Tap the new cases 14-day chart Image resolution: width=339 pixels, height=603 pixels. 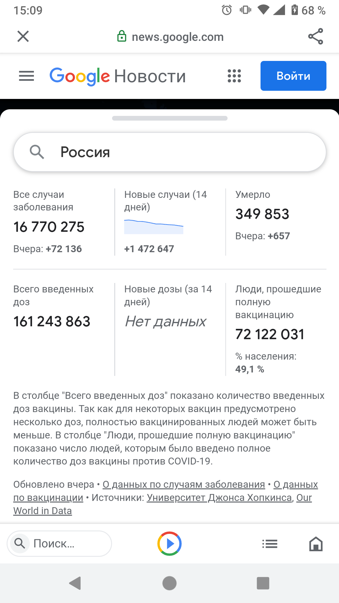click(x=154, y=227)
